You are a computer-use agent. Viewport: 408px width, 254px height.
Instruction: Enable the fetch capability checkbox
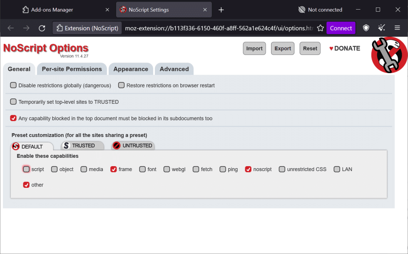pyautogui.click(x=196, y=169)
